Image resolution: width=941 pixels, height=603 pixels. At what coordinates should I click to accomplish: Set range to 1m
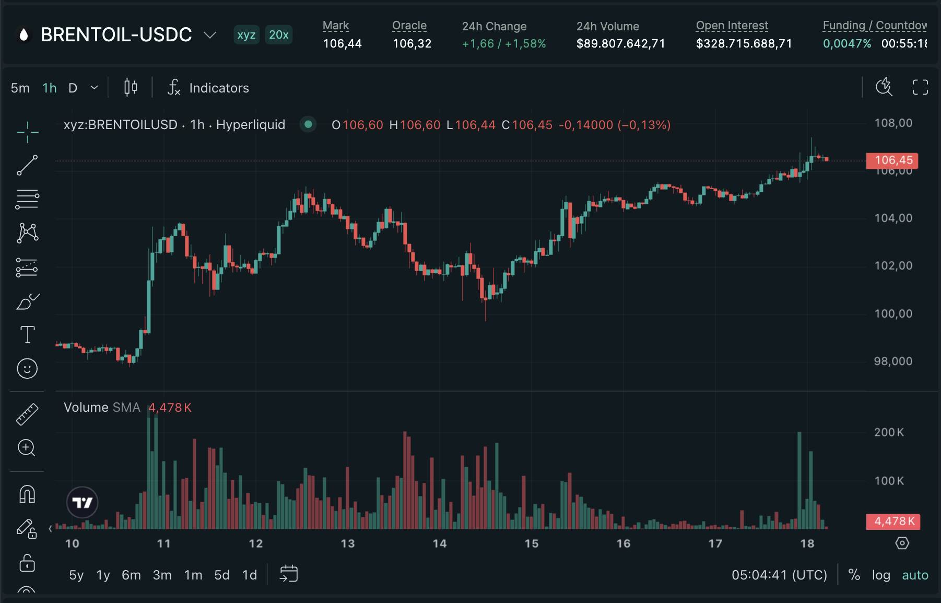click(193, 575)
